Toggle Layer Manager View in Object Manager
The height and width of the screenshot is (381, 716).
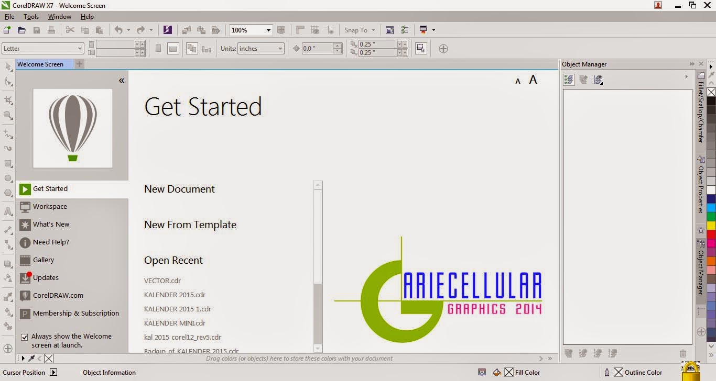pyautogui.click(x=598, y=80)
